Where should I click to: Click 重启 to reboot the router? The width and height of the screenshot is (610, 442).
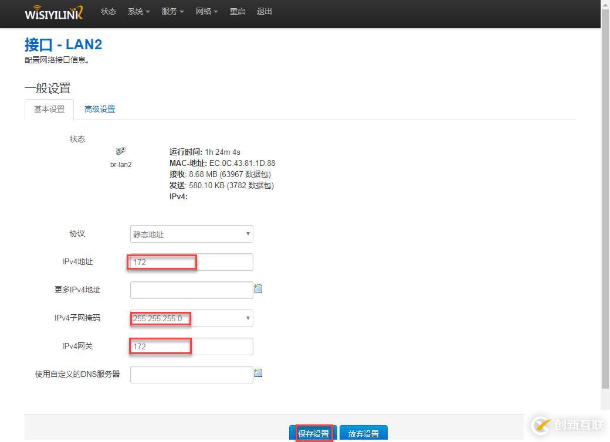(237, 11)
